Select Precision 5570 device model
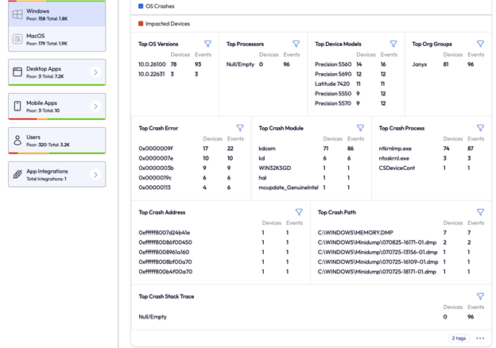 [333, 103]
